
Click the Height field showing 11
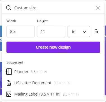51,31
